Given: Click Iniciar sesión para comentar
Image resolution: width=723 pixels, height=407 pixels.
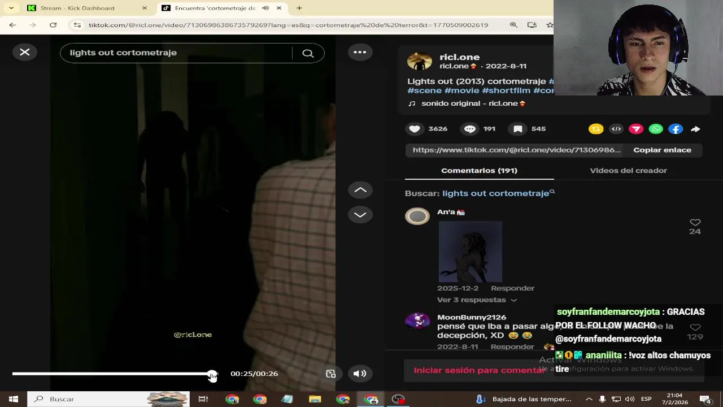Looking at the screenshot, I should pyautogui.click(x=479, y=370).
